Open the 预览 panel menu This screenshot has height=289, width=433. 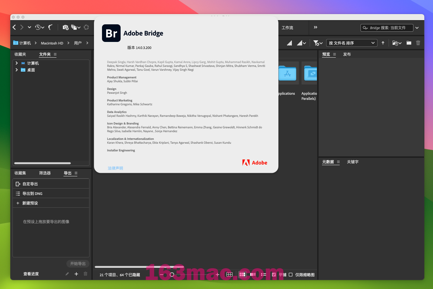[335, 54]
